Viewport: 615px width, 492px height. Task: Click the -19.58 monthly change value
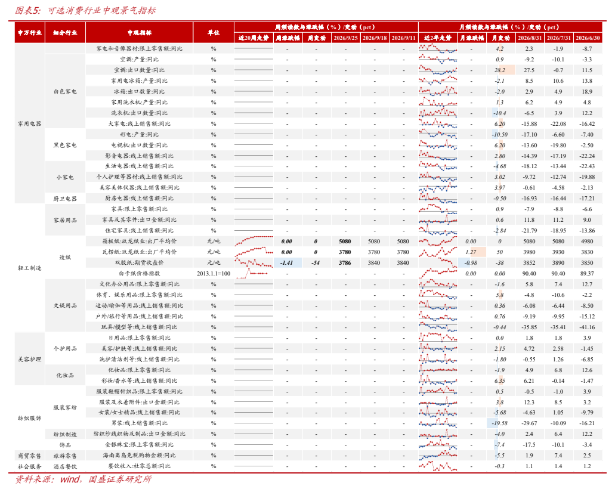pos(500,423)
